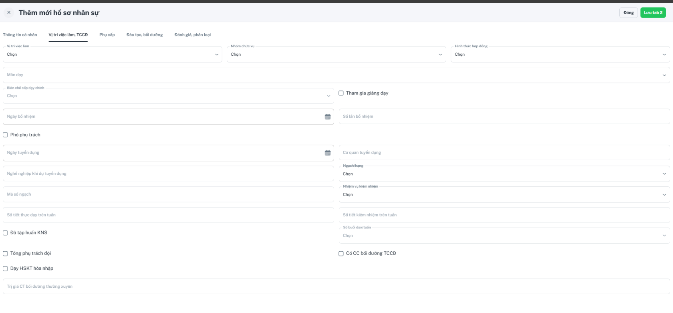The image size is (673, 313).
Task: Click the Mã số ngạch field
Action: pyautogui.click(x=168, y=194)
